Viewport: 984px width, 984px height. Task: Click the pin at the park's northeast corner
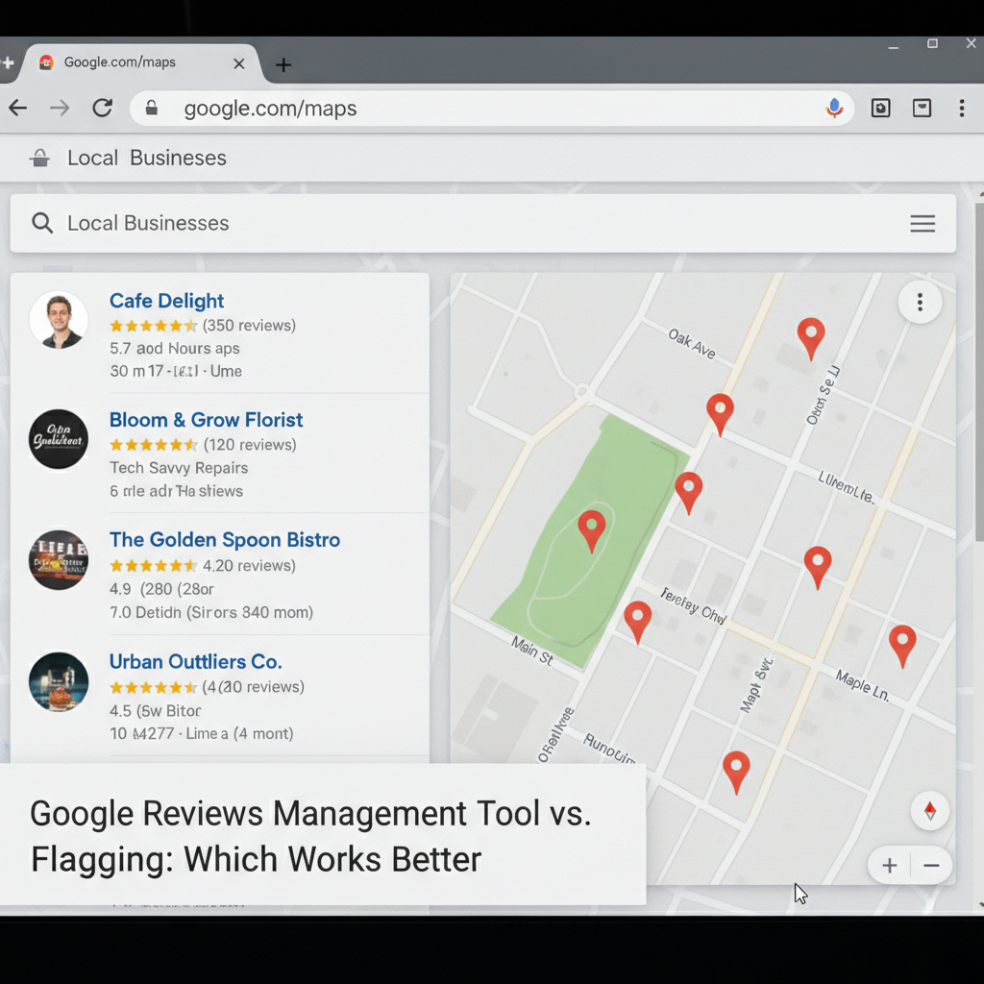tap(688, 493)
